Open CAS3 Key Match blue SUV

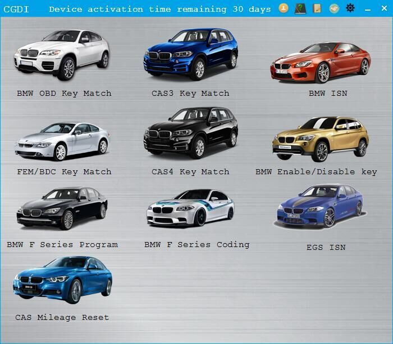pyautogui.click(x=191, y=54)
